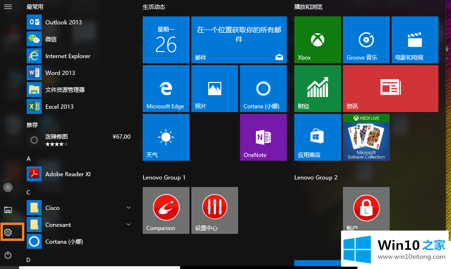
Task: Click the 播放和浏览 group title
Action: pos(308,7)
